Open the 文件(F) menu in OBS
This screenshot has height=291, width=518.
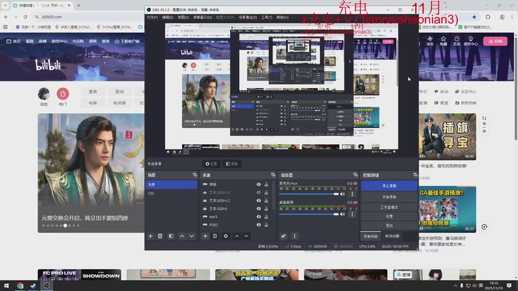coord(152,17)
